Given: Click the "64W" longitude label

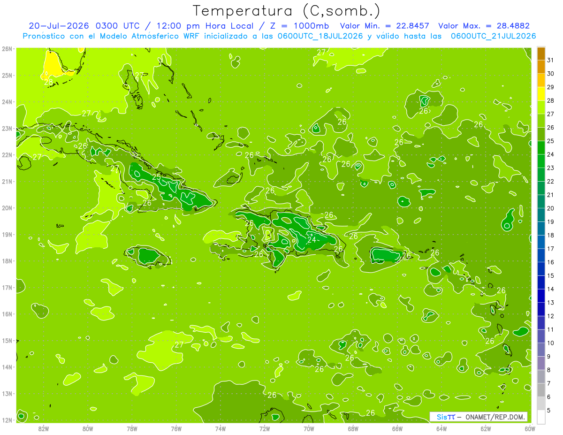Looking at the screenshot, I should click(x=441, y=428).
